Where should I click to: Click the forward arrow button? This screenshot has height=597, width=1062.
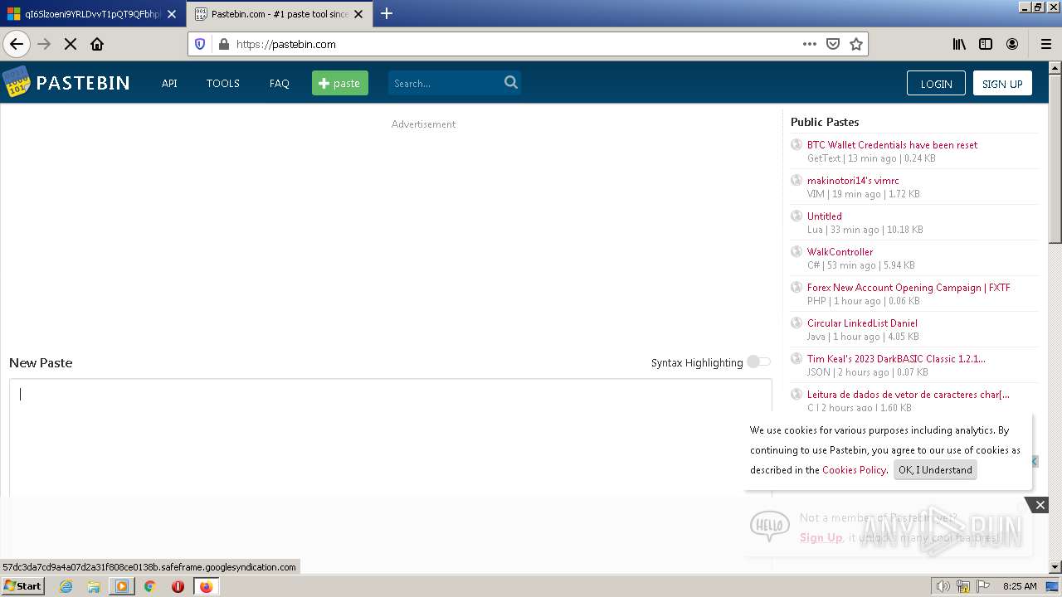(x=44, y=44)
